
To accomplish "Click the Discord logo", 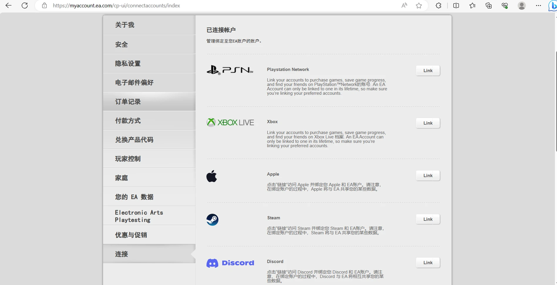I will click(x=230, y=263).
